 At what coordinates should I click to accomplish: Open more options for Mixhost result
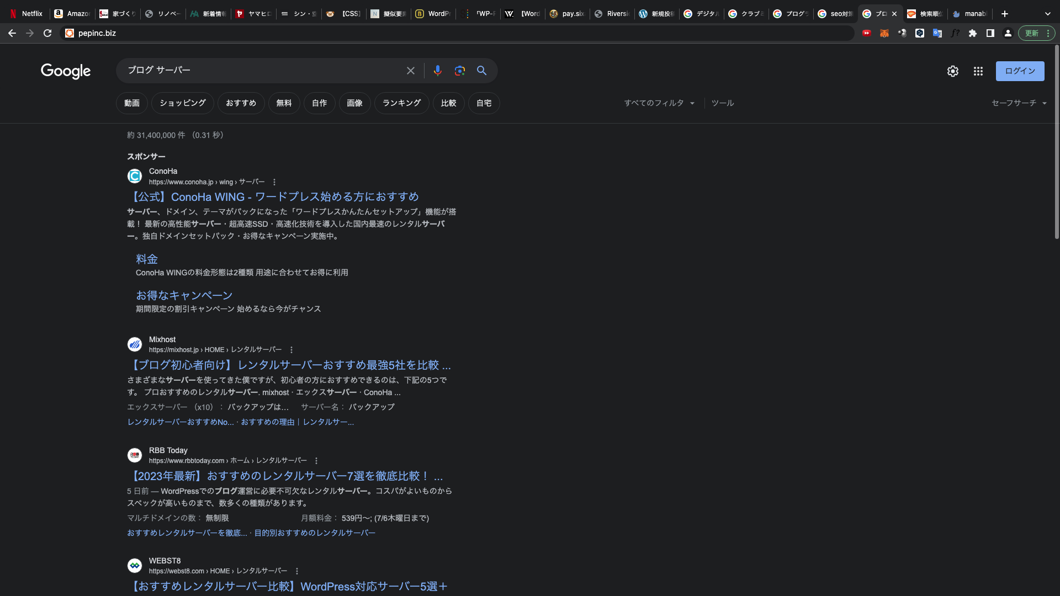[291, 350]
